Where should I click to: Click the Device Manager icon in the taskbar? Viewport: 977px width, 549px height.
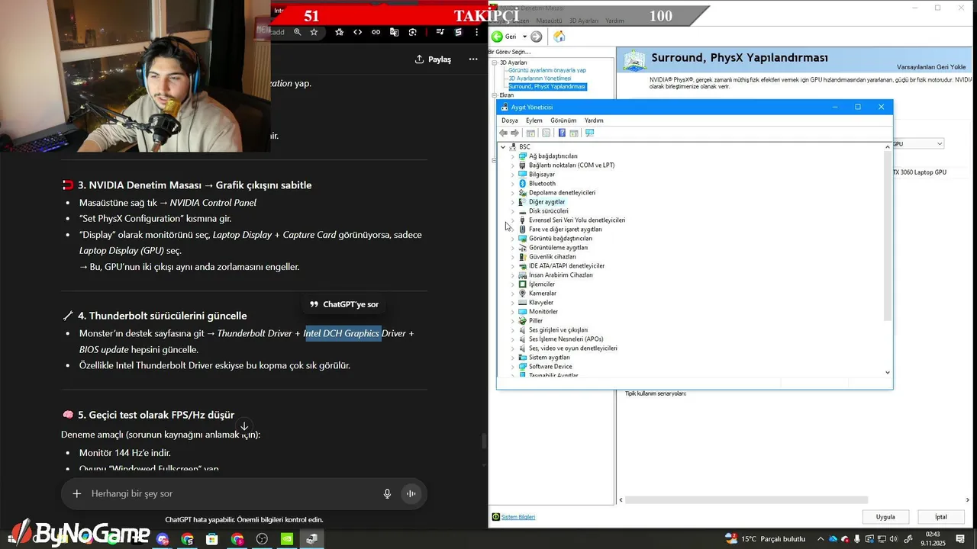coord(311,539)
